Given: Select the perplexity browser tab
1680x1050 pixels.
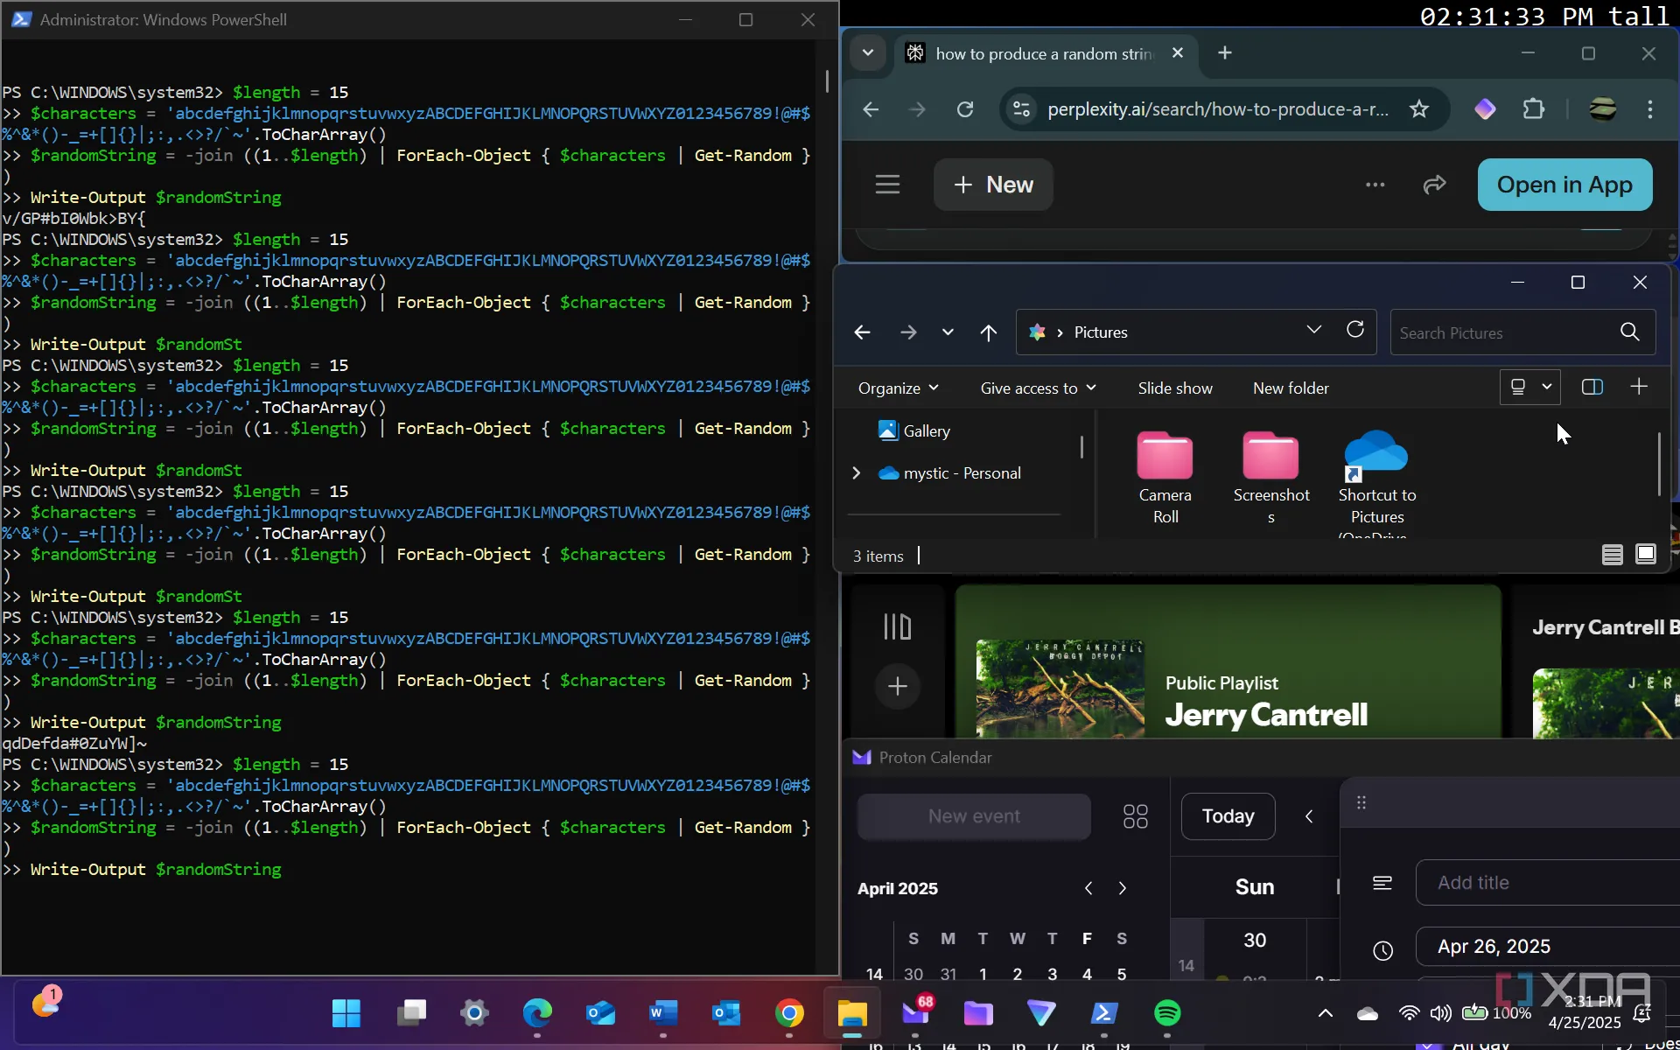Looking at the screenshot, I should pyautogui.click(x=1041, y=54).
